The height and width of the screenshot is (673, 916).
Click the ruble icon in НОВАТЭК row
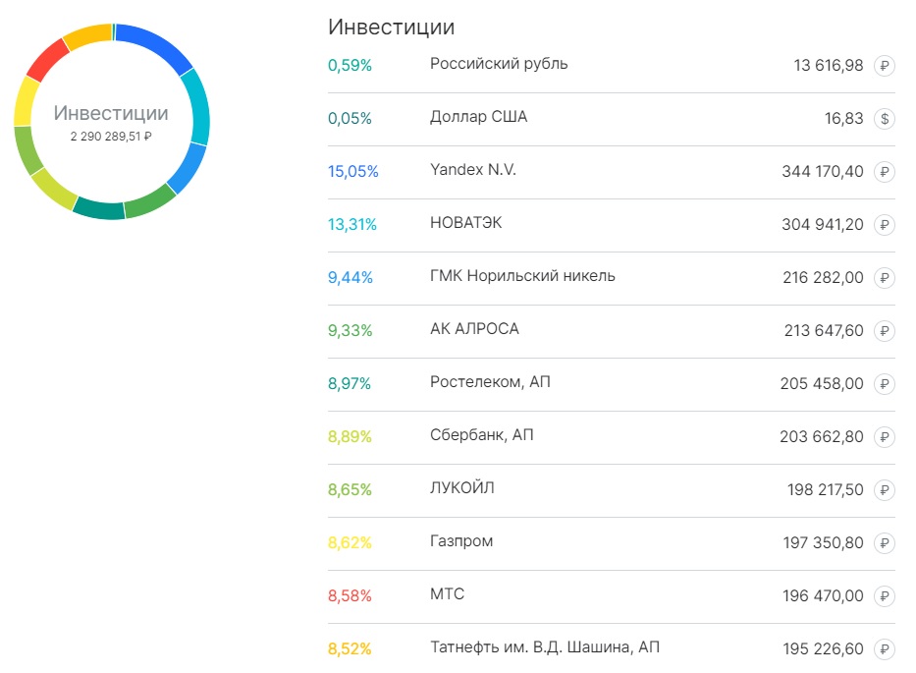click(x=884, y=225)
